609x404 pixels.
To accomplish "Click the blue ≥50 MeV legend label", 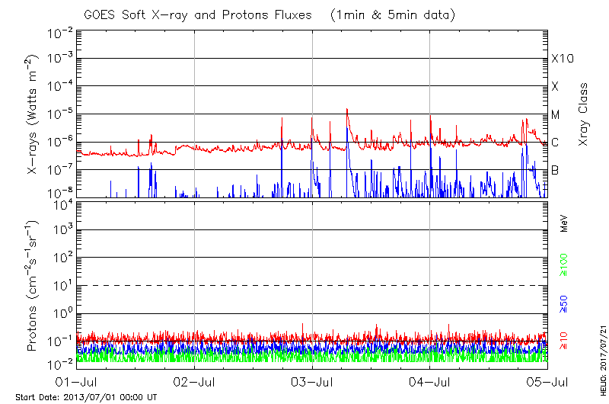I will (x=565, y=303).
